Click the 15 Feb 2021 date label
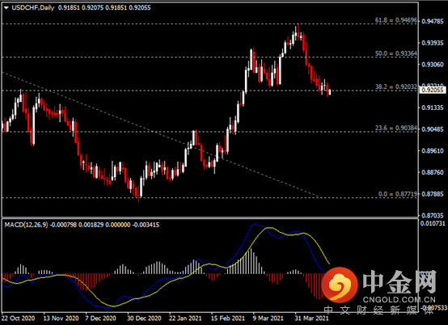This screenshot has width=448, height=325. click(x=228, y=319)
